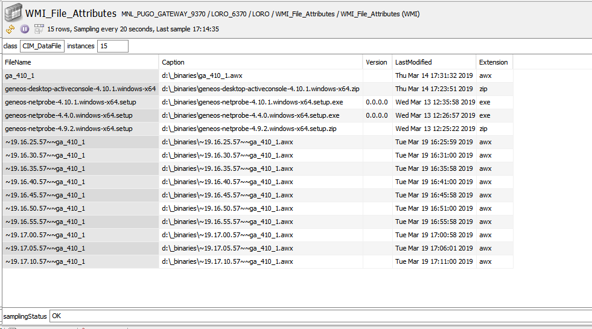Click caption d:\_binaries\~19.16.45.57~~ga_410_1.awx
Viewport: 592px width, 329px height.
(261, 195)
